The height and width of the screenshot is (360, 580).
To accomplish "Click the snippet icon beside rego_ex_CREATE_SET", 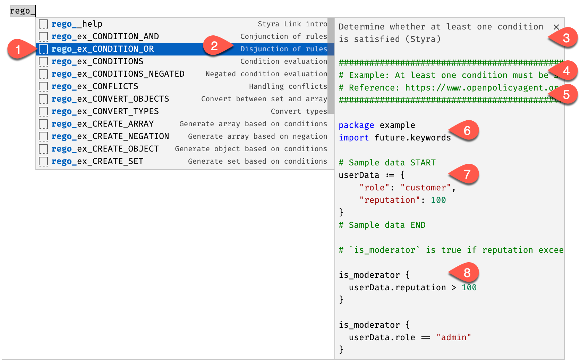I will 43,161.
